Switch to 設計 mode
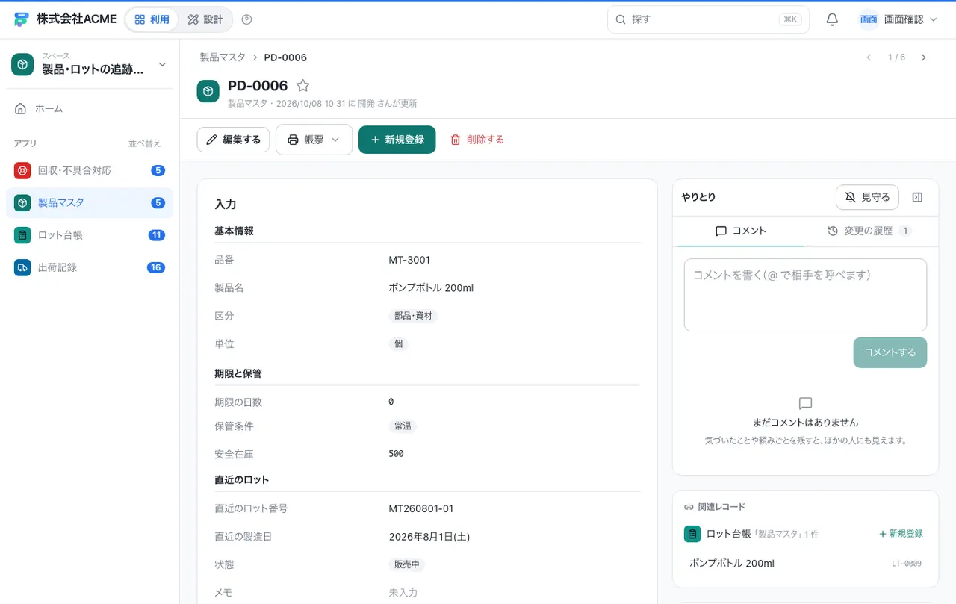The width and height of the screenshot is (956, 604). point(205,19)
